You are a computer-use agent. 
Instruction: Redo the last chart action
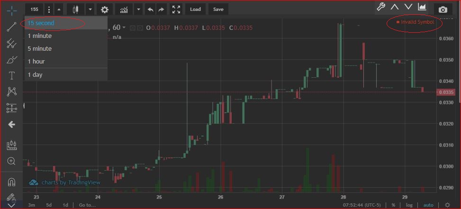pos(161,9)
